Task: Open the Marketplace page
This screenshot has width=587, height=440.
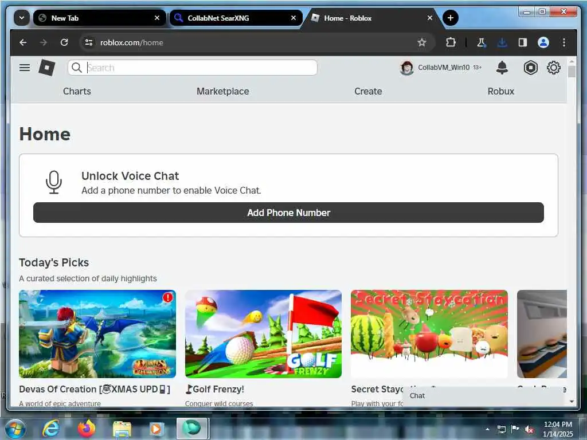Action: point(223,91)
